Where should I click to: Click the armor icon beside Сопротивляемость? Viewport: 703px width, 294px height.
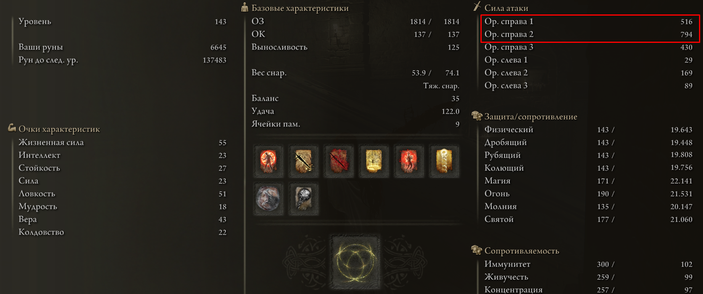click(477, 250)
